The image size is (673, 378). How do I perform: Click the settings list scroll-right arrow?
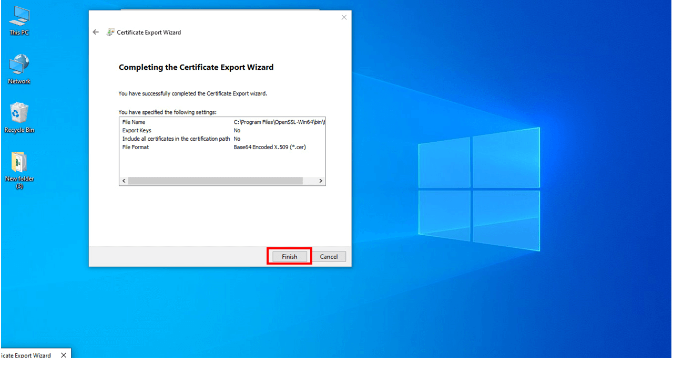[x=321, y=181]
